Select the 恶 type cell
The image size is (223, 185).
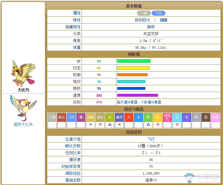[x=206, y=117]
